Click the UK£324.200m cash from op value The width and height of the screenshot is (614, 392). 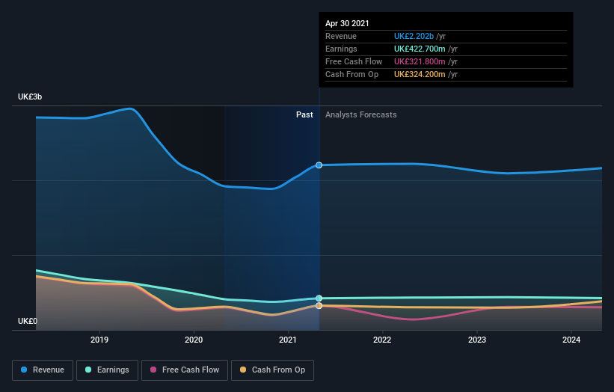[420, 74]
